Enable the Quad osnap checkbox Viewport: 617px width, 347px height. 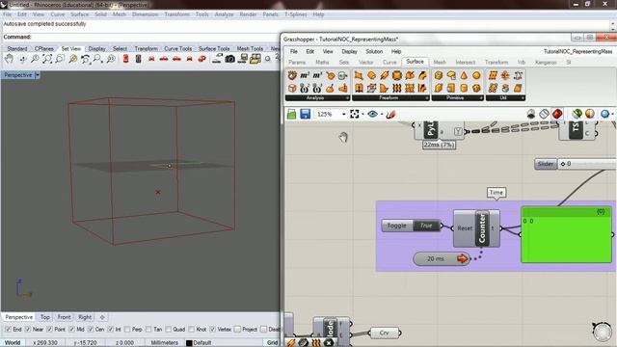point(169,330)
